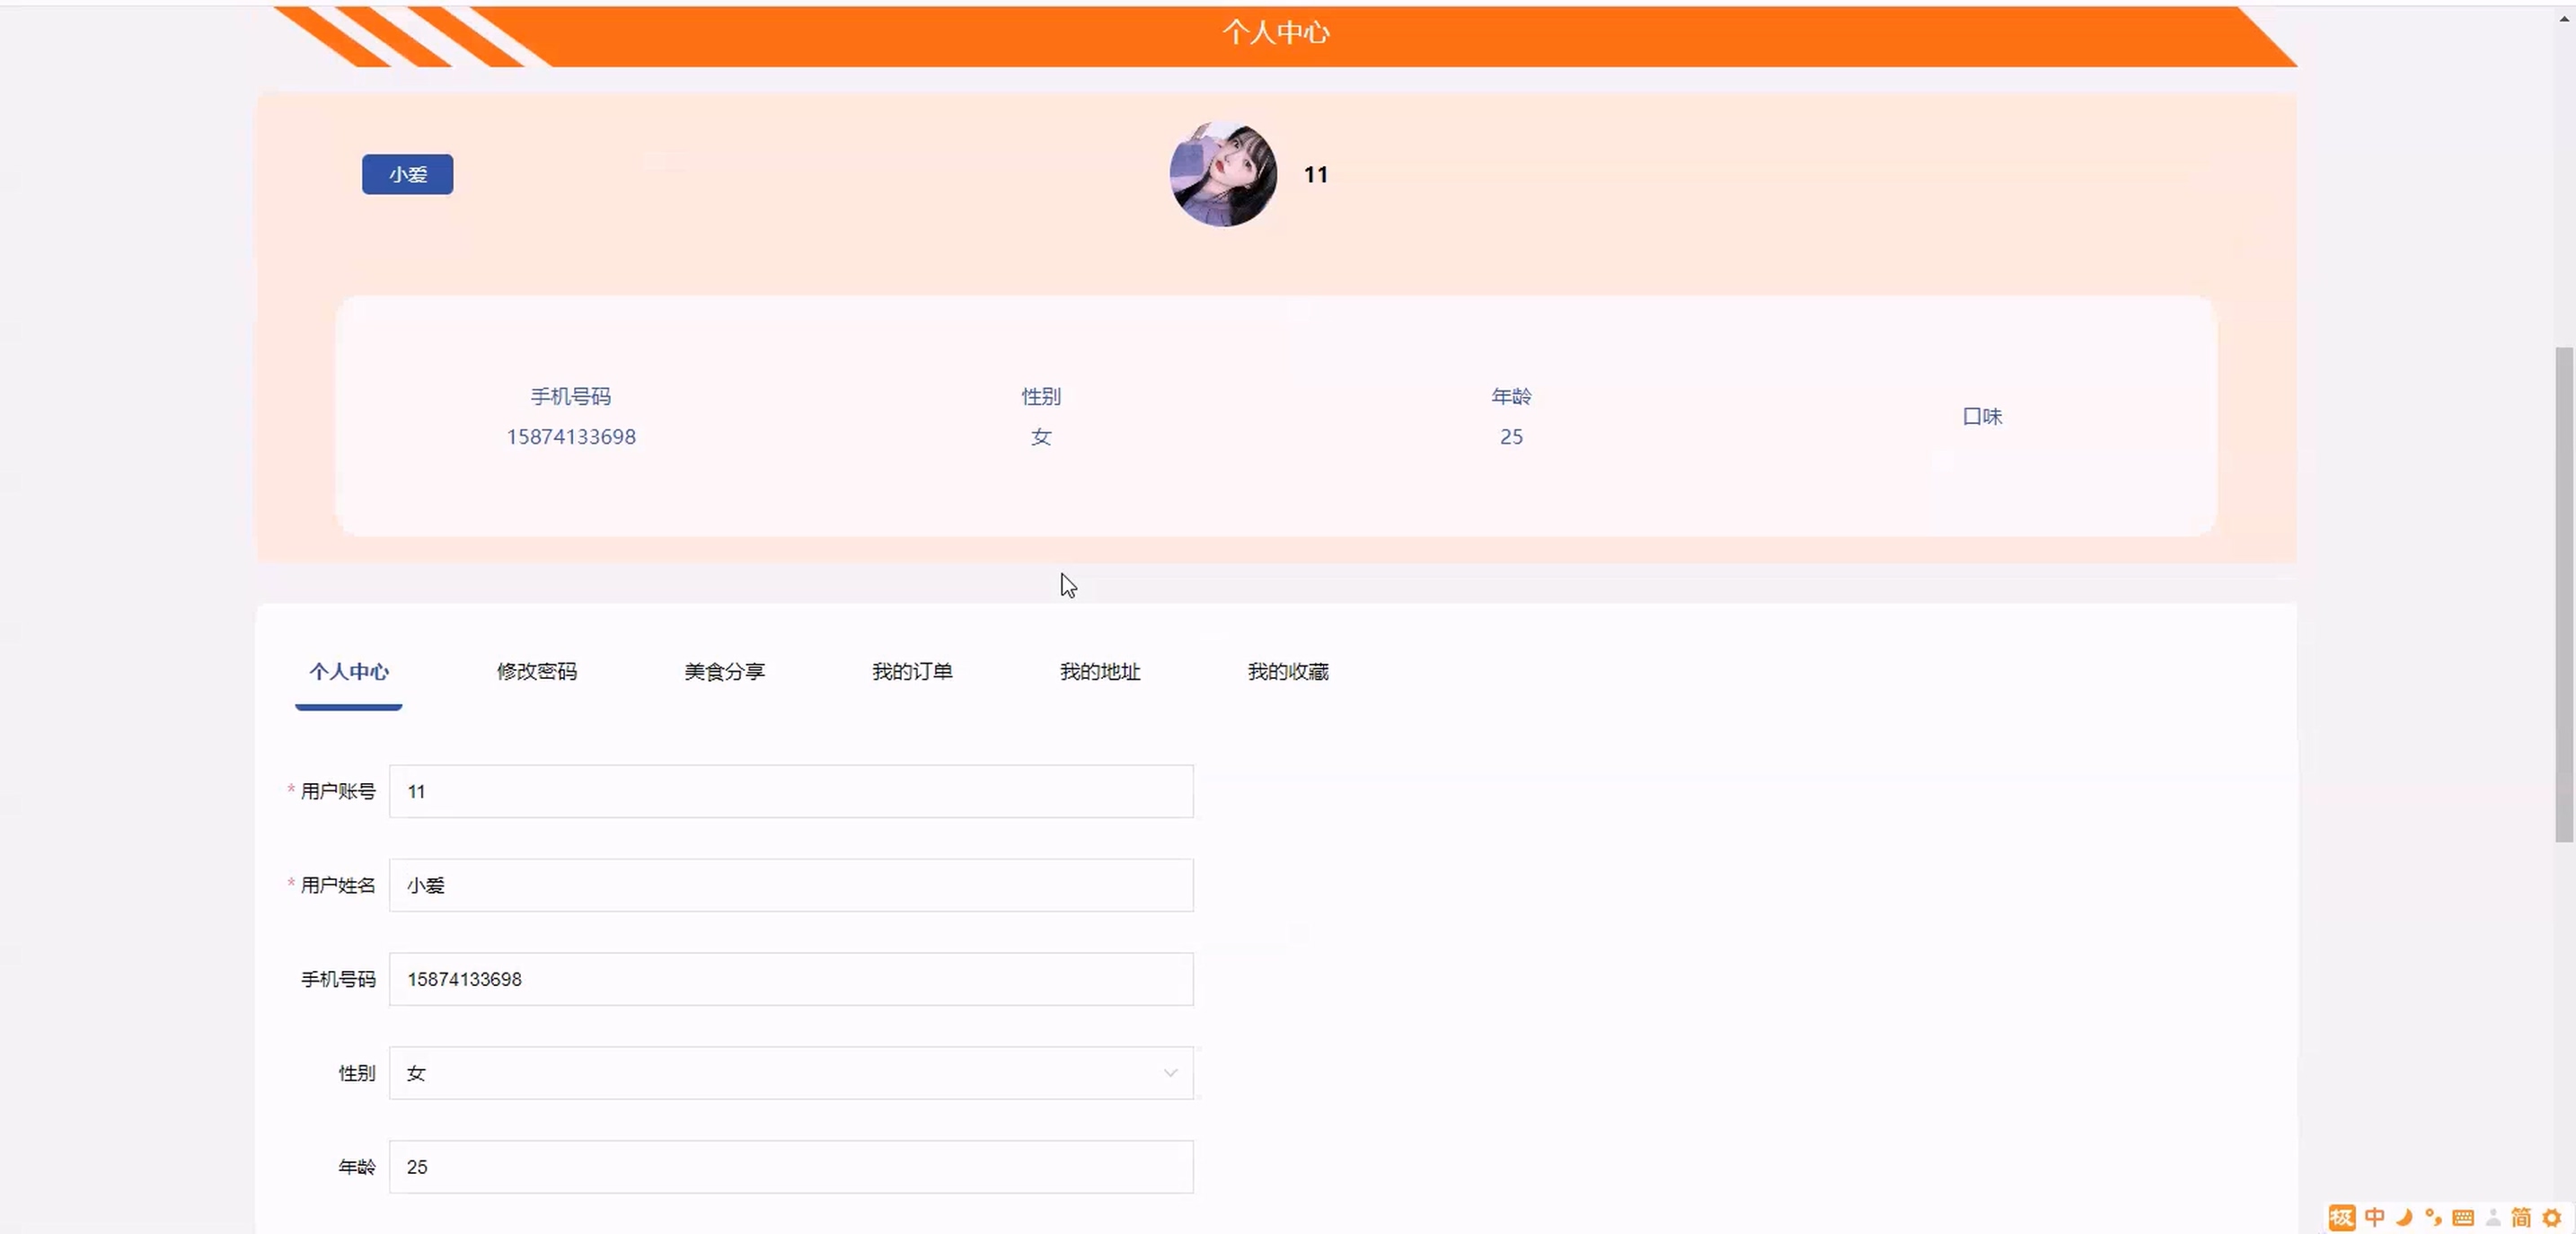Click the phone number 15874133698 in info card
The image size is (2576, 1234).
tap(571, 437)
